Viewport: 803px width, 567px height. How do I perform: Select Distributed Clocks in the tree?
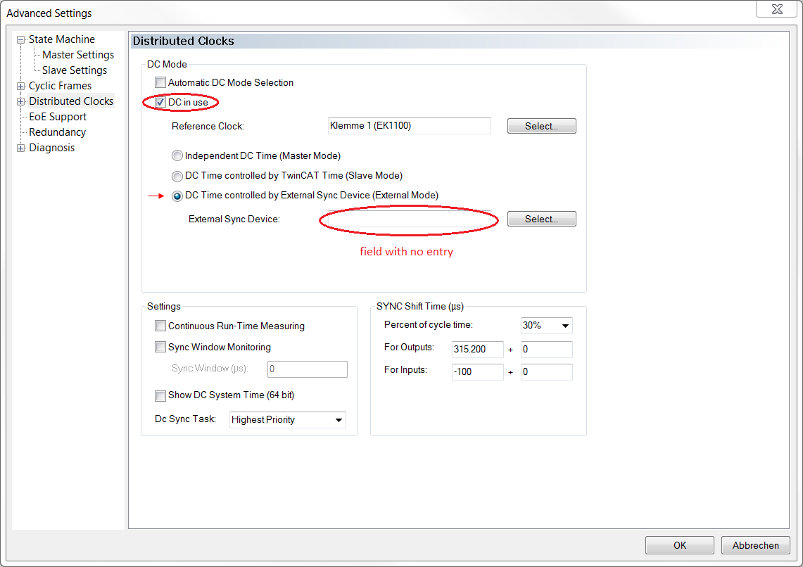pos(70,101)
